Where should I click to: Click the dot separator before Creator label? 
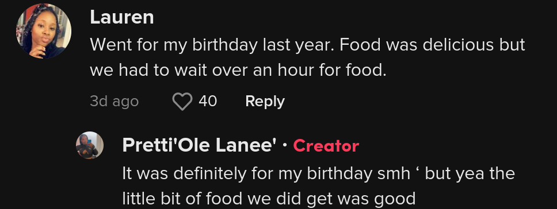coord(285,145)
